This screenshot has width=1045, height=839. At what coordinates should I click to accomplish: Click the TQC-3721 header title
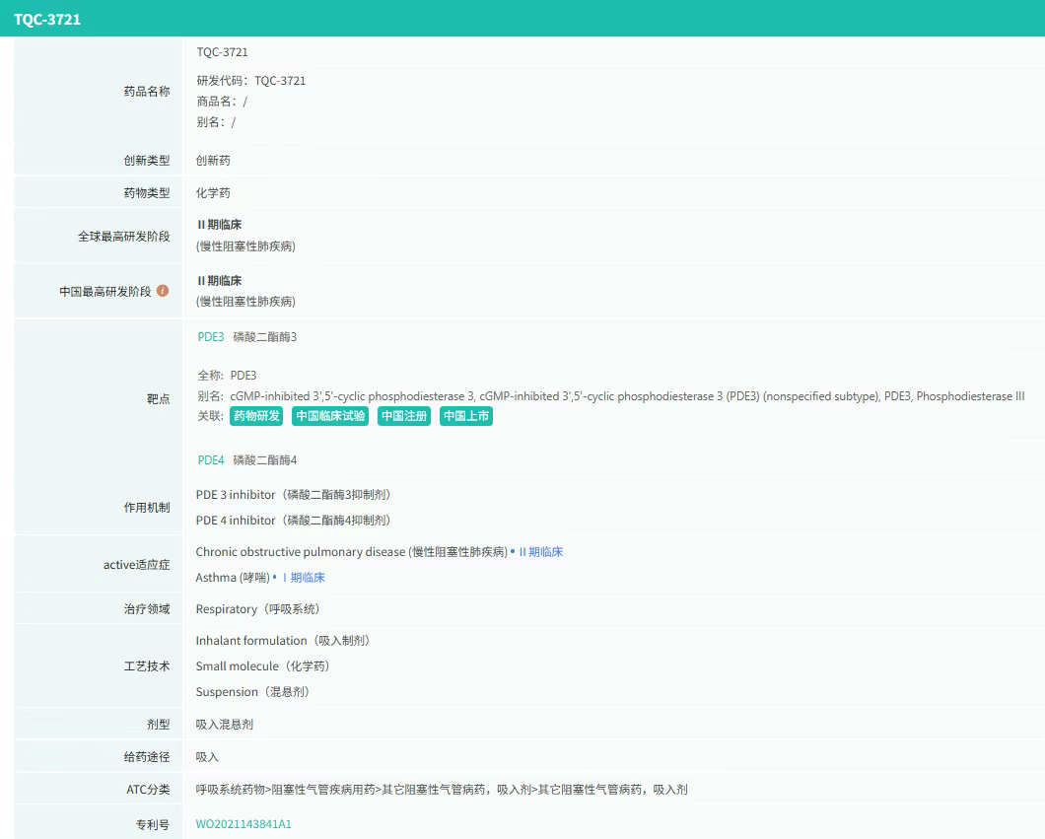tap(47, 19)
